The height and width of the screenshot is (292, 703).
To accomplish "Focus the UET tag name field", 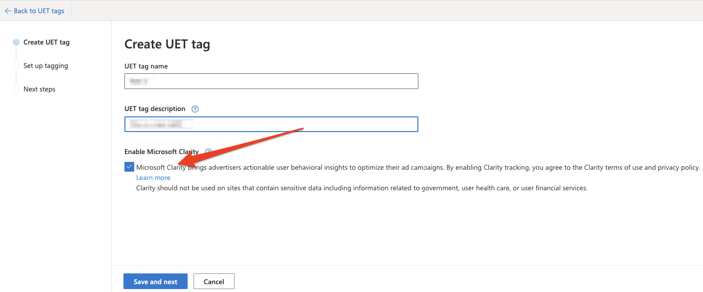I will click(271, 81).
